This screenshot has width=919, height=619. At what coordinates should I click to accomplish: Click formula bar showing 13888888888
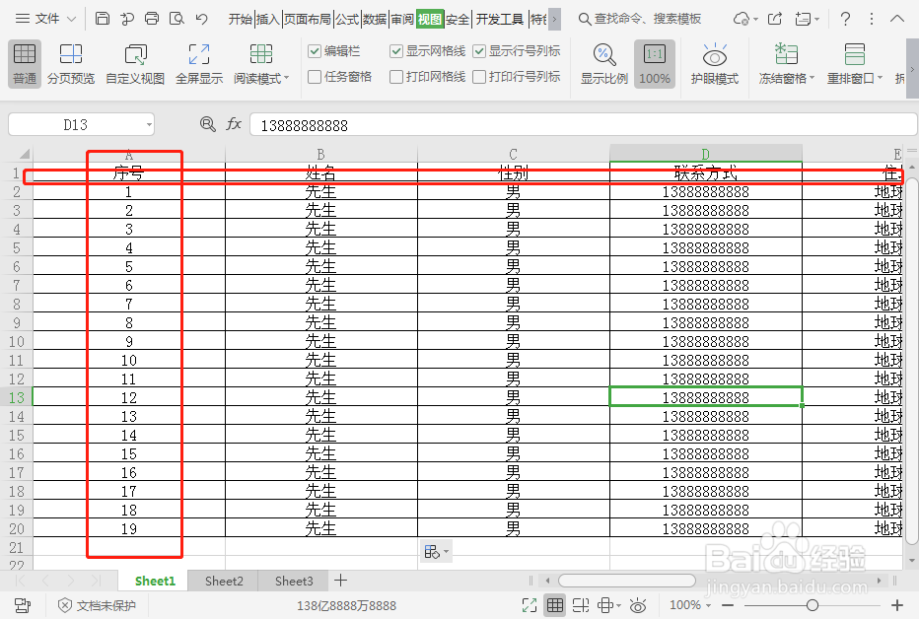[583, 125]
